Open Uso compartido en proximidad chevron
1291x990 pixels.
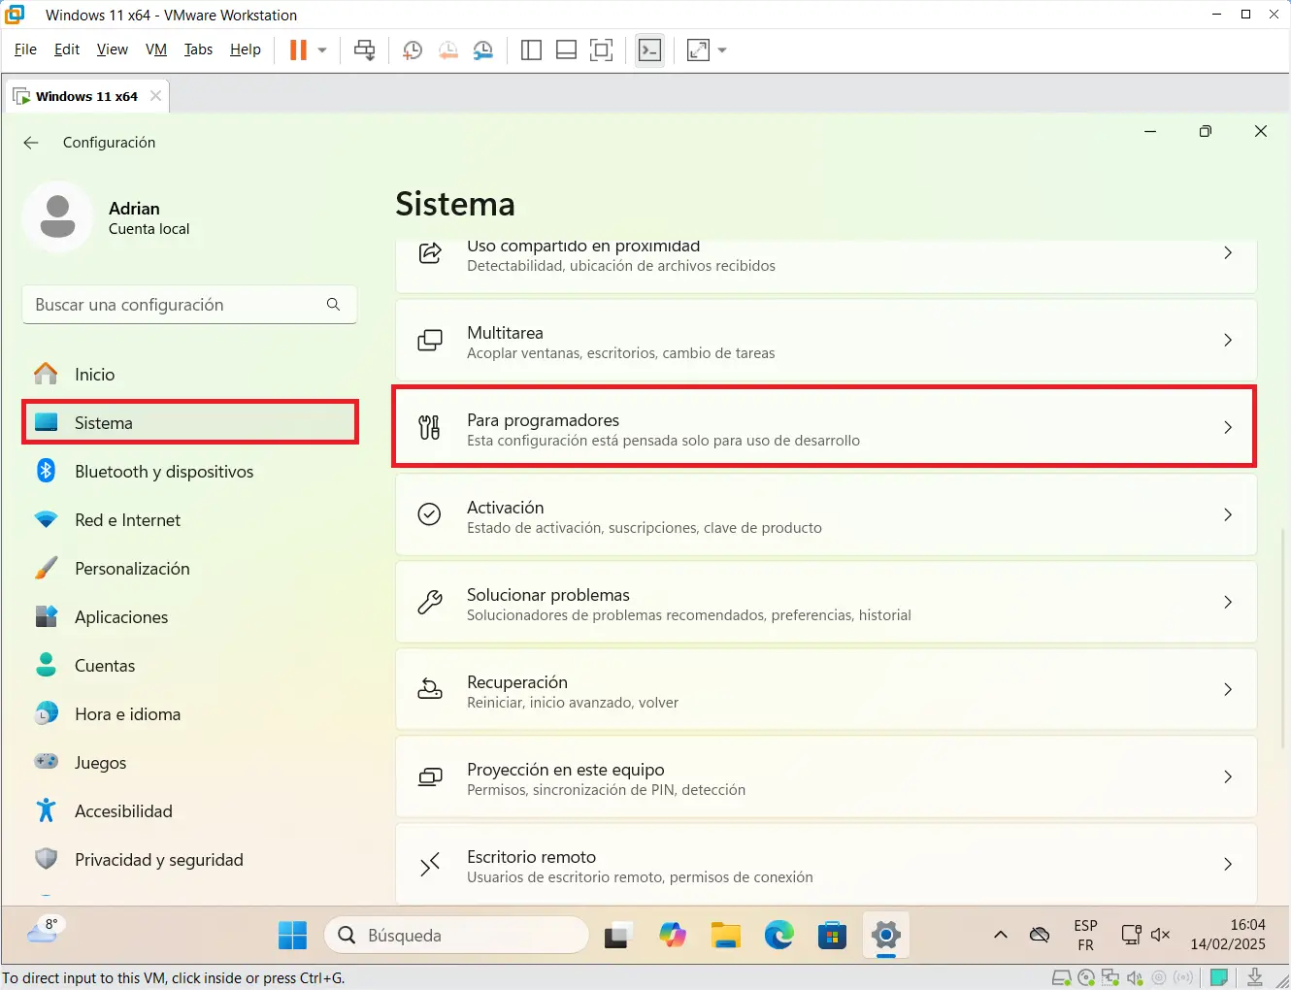coord(1228,252)
